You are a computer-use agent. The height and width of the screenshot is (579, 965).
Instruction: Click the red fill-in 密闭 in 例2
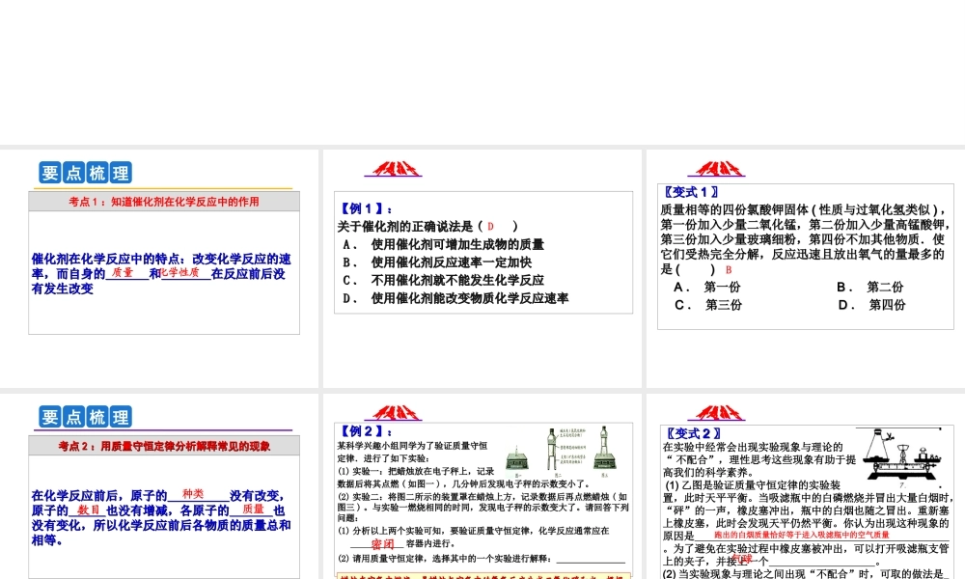(x=382, y=544)
